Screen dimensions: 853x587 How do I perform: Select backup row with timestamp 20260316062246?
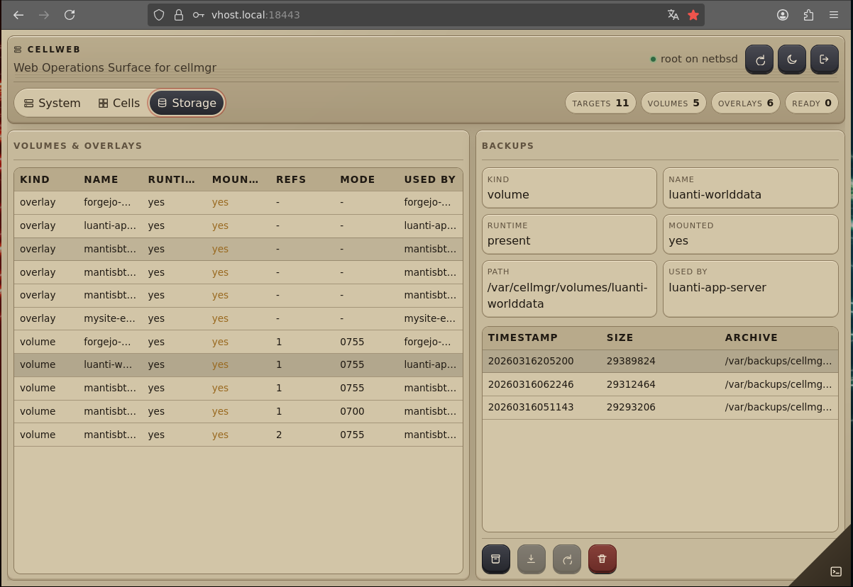click(x=660, y=384)
